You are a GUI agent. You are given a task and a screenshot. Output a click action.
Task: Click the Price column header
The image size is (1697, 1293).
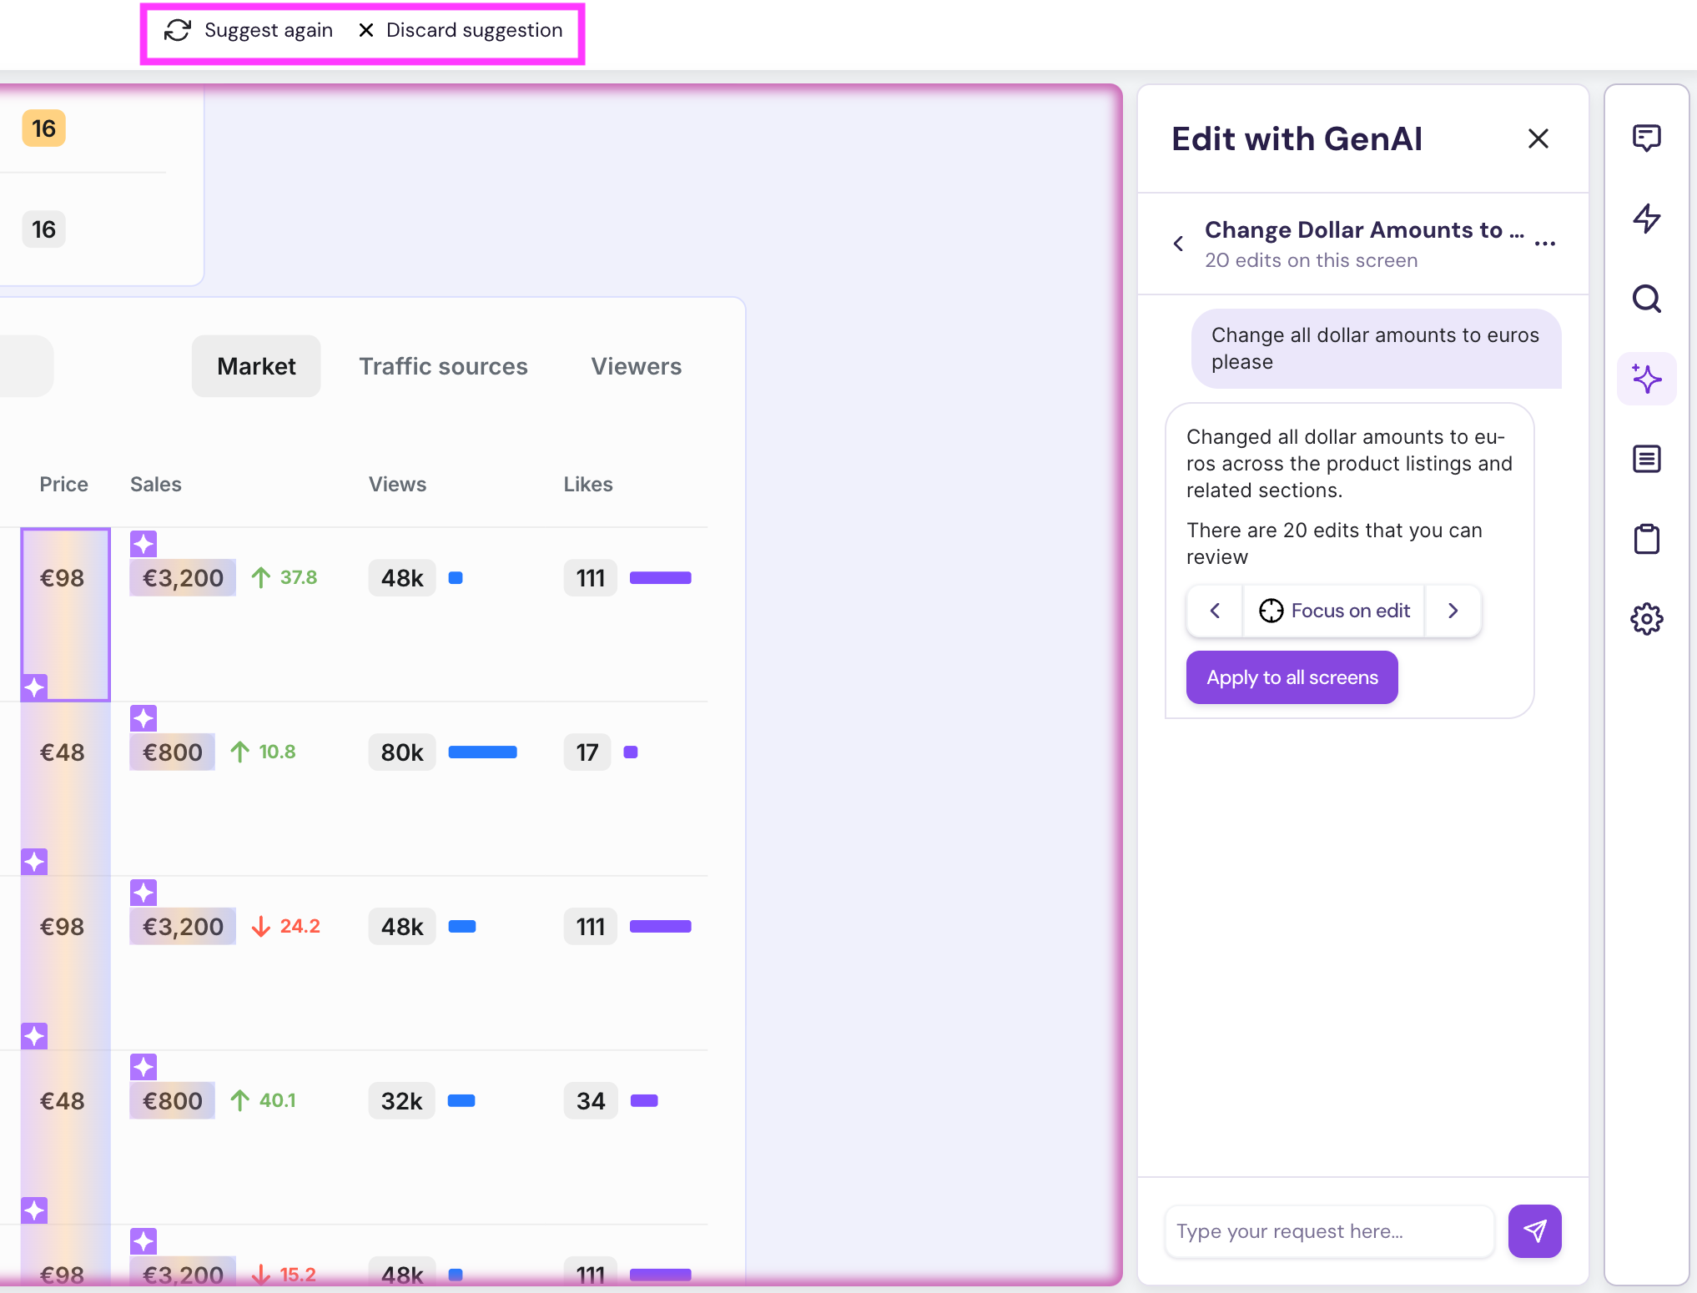tap(63, 484)
